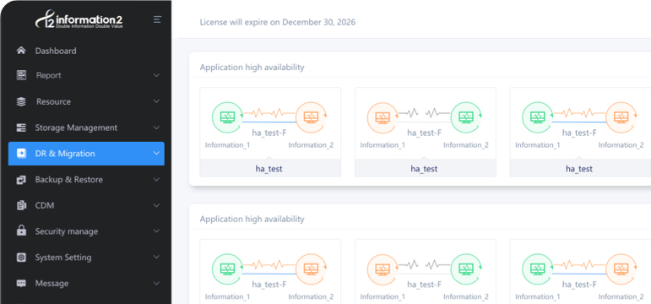
Task: Click the Security manage padlock icon
Action: [21, 231]
